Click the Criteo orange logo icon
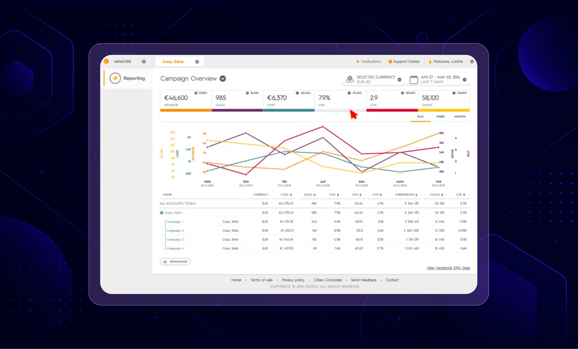Viewport: 578px width, 349px height. (106, 61)
